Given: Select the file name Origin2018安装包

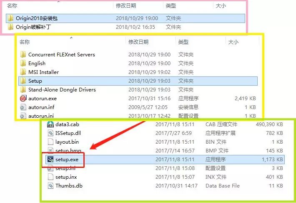Looking at the screenshot, I should coord(37,18).
